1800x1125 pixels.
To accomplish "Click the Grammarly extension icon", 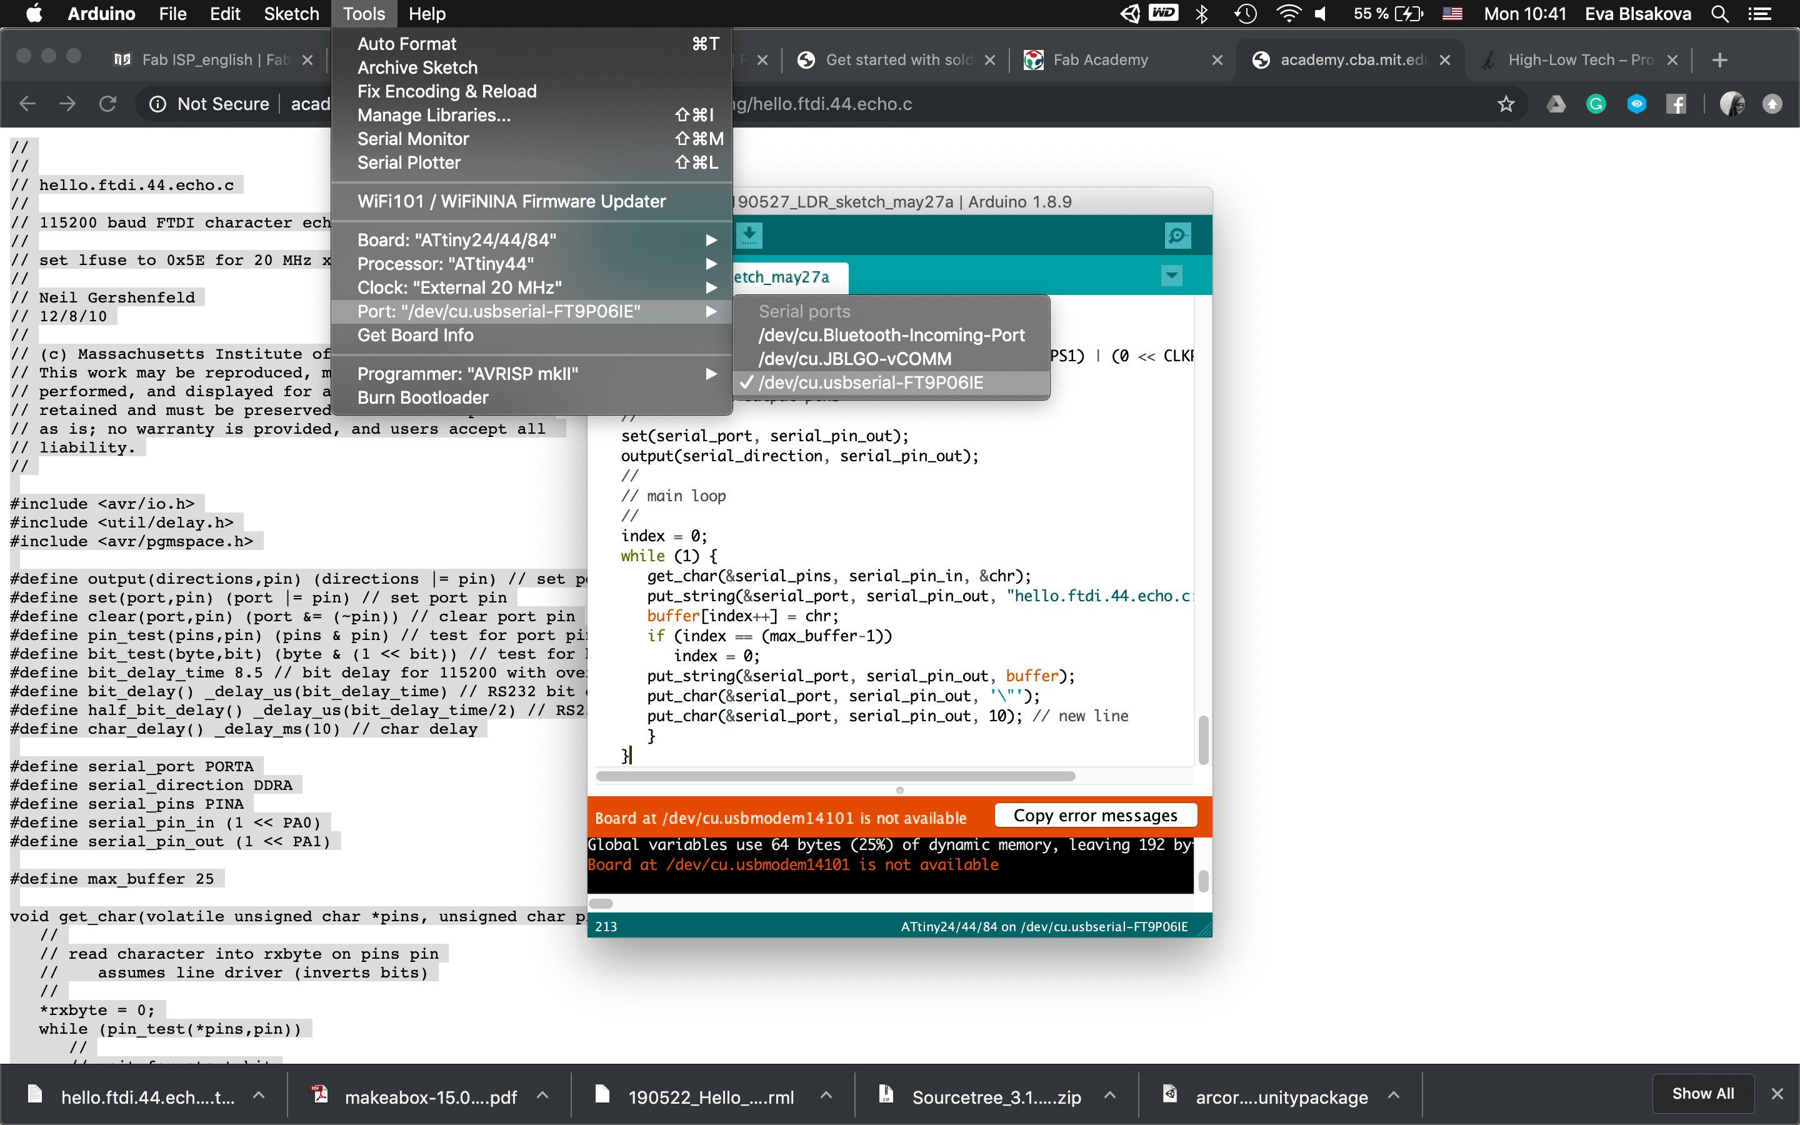I will pos(1596,104).
